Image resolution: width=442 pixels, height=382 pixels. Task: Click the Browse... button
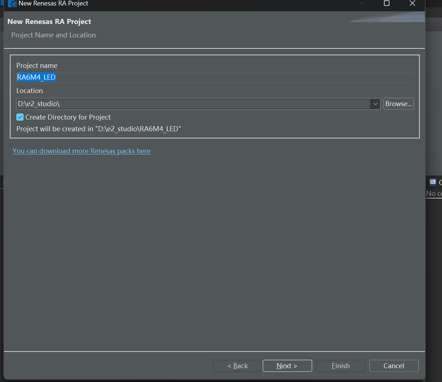399,104
